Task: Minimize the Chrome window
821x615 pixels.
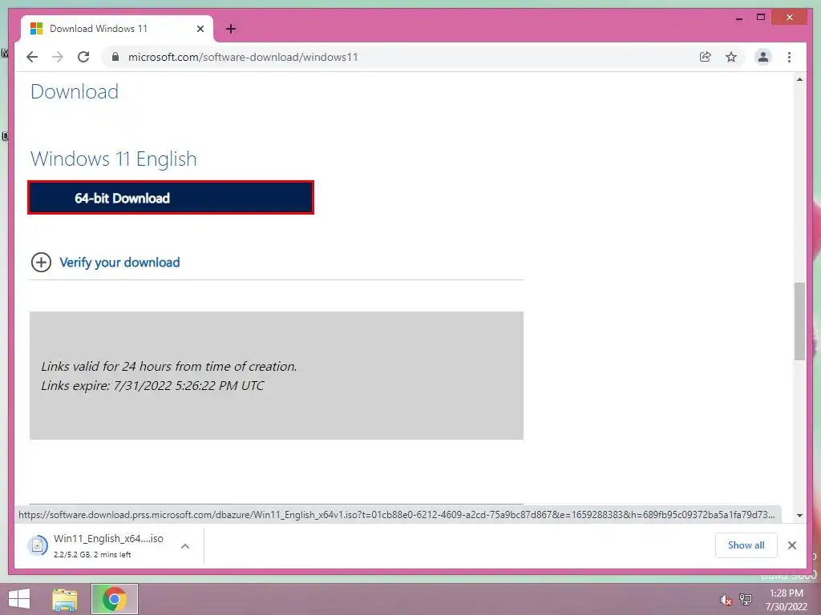Action: coord(738,18)
